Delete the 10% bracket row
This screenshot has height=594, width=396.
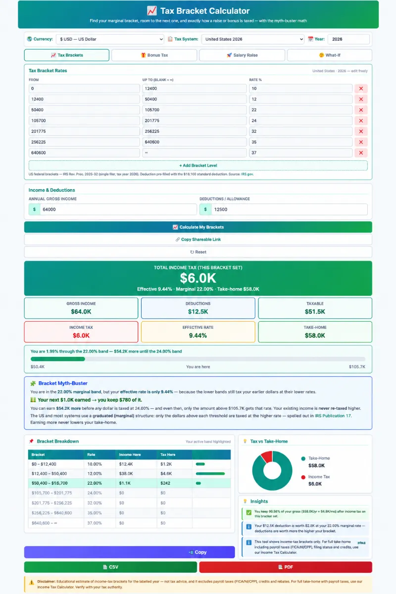[x=361, y=89]
